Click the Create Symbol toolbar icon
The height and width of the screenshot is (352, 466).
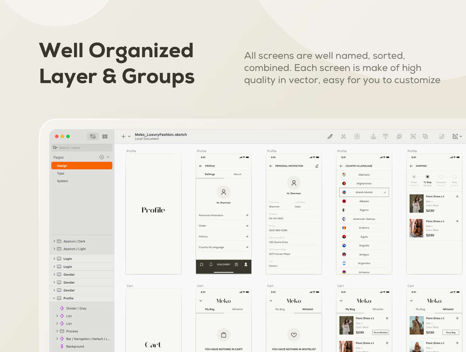click(x=357, y=136)
